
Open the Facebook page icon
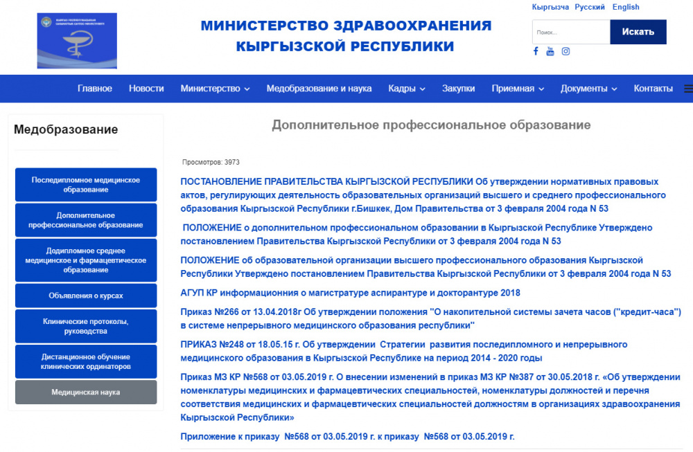click(x=535, y=51)
